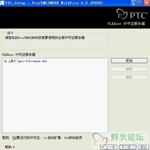Open the 帮助 dropdown menu
The image size is (150, 150).
tap(10, 147)
